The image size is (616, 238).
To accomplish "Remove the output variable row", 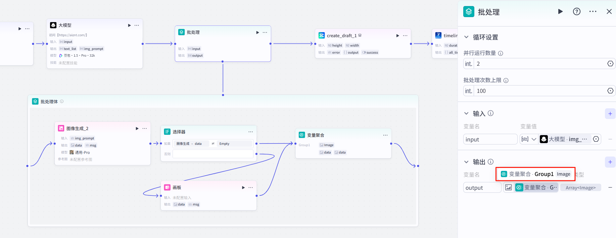I will [610, 188].
